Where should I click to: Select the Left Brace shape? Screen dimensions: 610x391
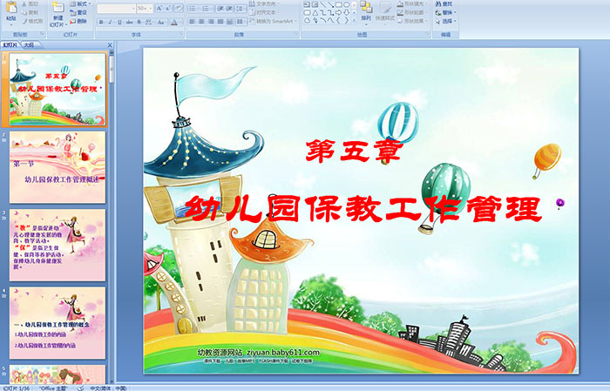[338, 20]
